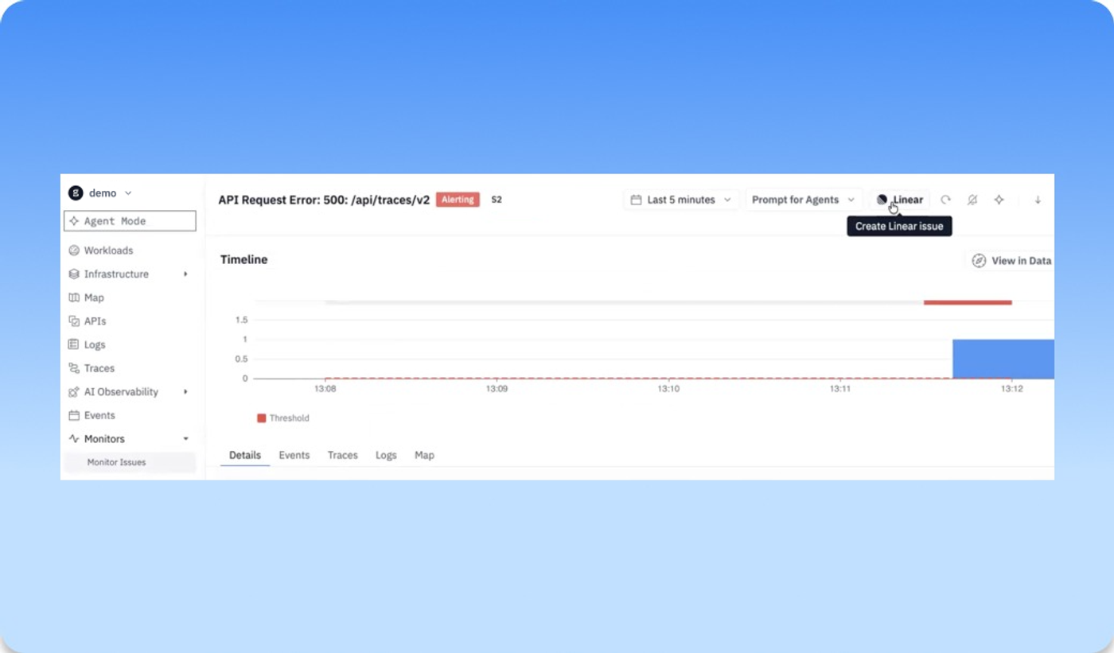The width and height of the screenshot is (1114, 653).
Task: Create a Linear issue with the Linear button
Action: click(900, 200)
